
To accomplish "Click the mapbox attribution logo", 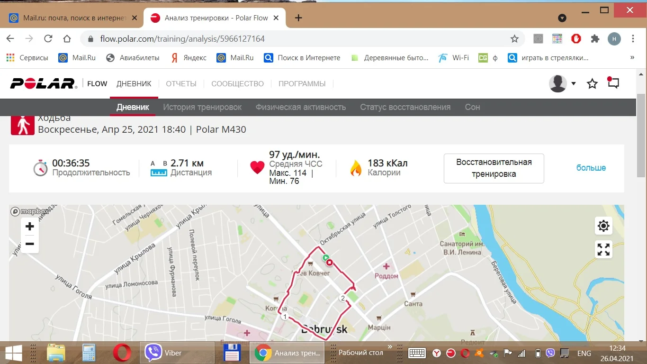I will pos(29,211).
